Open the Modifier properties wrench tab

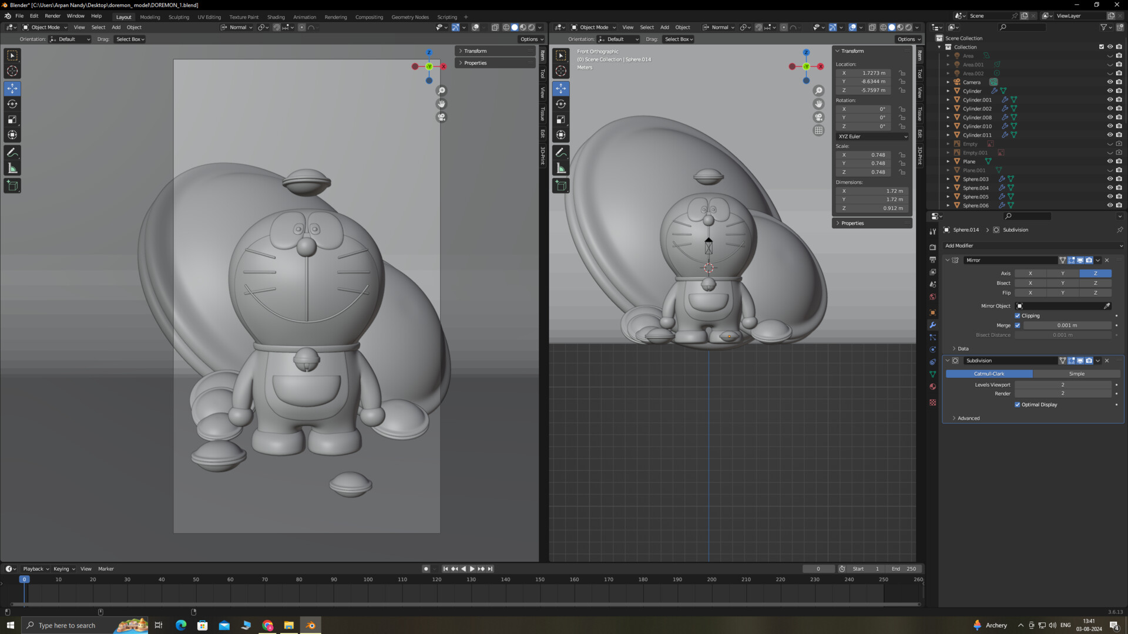pos(932,325)
